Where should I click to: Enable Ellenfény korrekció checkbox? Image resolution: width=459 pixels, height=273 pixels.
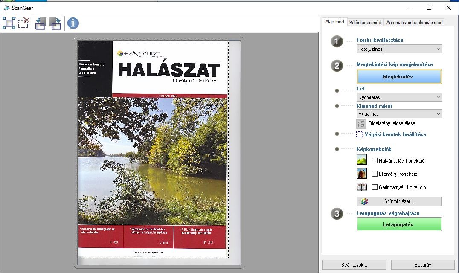click(x=375, y=174)
